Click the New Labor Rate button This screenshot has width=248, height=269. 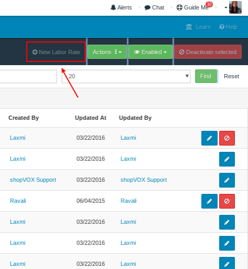click(x=56, y=52)
